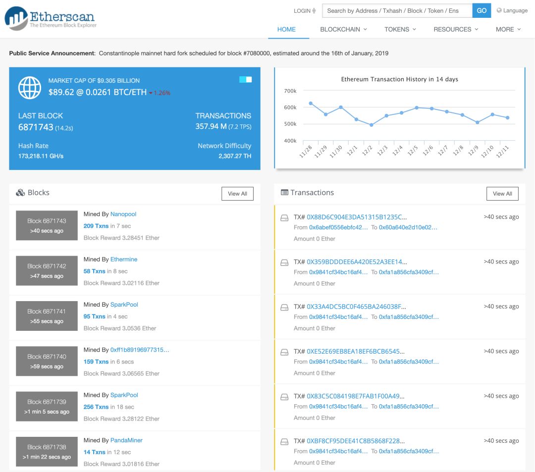Expand the BLOCKCHAIN menu
This screenshot has width=535, height=472.
click(343, 29)
